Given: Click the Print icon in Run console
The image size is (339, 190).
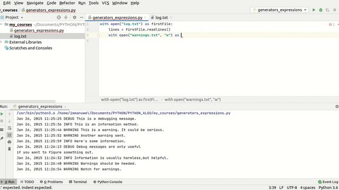Looking at the screenshot, I should (x=10, y=142).
